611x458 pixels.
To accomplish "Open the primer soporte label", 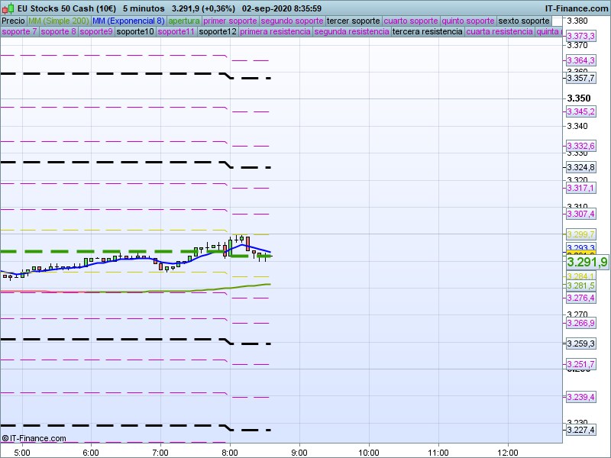I will tap(230, 21).
